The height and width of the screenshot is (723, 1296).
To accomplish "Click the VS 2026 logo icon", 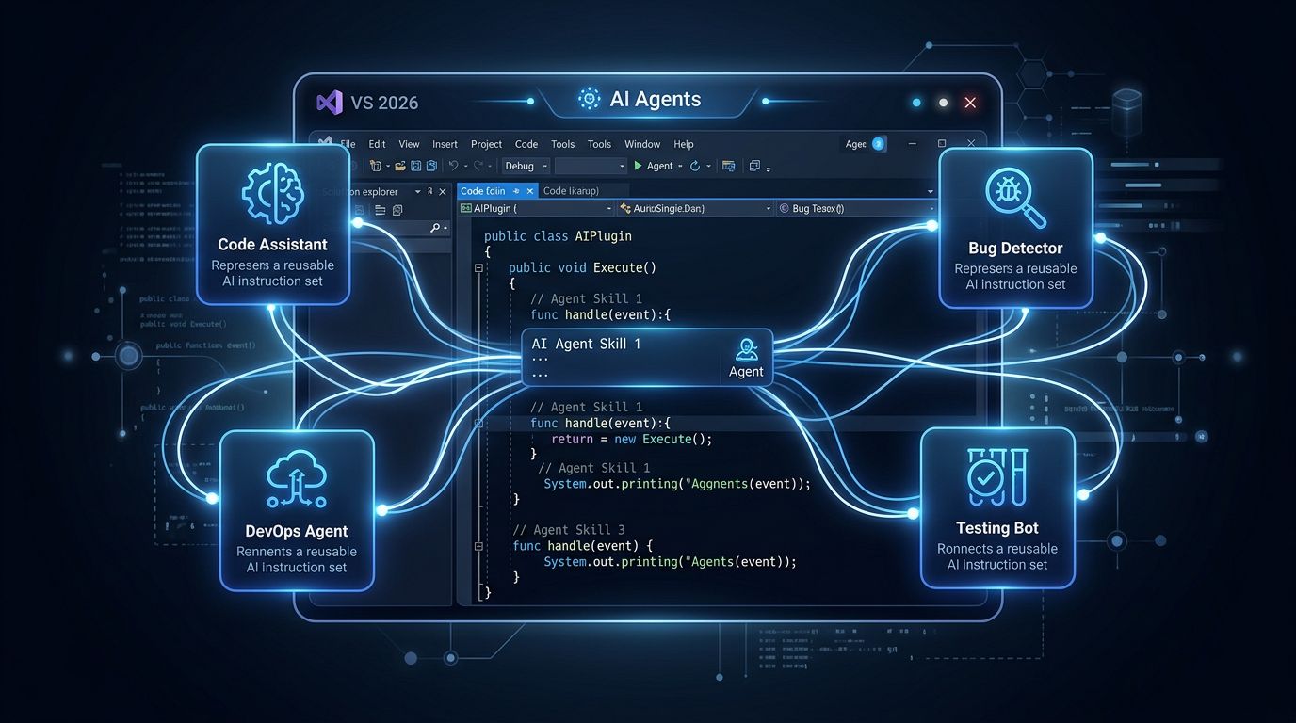I will [x=330, y=103].
